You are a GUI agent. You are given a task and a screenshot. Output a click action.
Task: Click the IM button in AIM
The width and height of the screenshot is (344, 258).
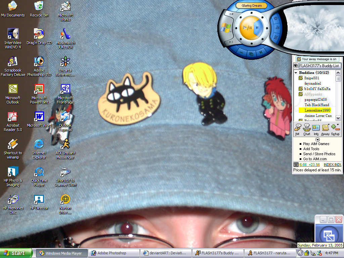pos(297,129)
